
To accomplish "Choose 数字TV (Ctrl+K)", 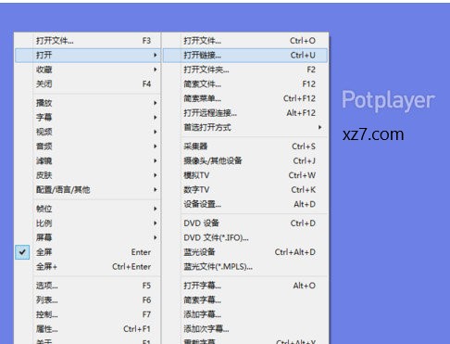I will point(245,189).
